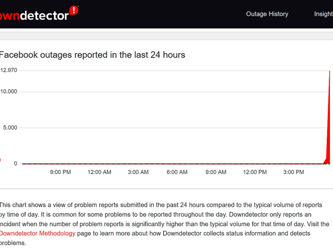Click the 0 y-axis label
Image resolution: width=333 pixels, height=250 pixels.
coord(15,163)
